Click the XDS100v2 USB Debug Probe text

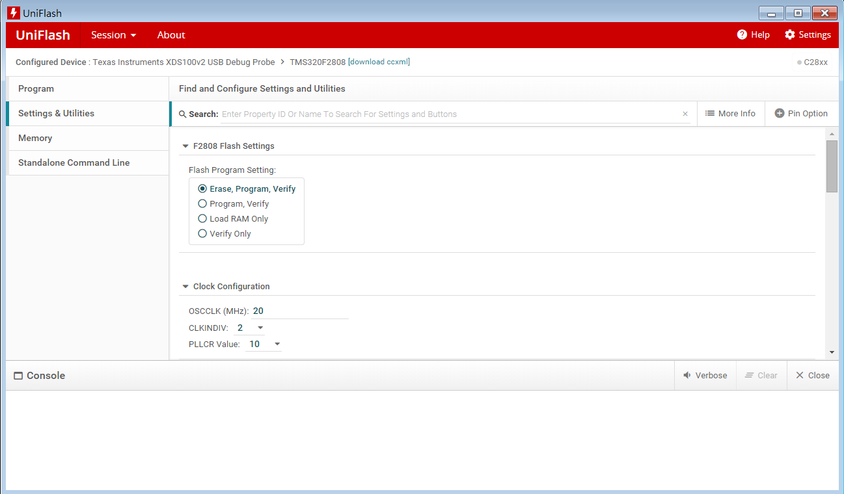[184, 62]
